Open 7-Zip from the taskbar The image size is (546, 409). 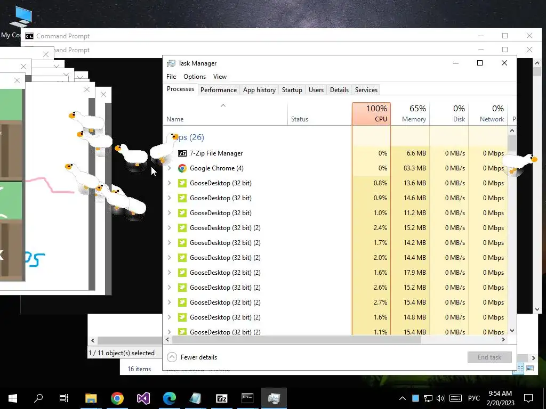click(221, 398)
